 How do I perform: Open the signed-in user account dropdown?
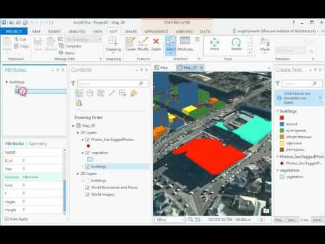[318, 31]
